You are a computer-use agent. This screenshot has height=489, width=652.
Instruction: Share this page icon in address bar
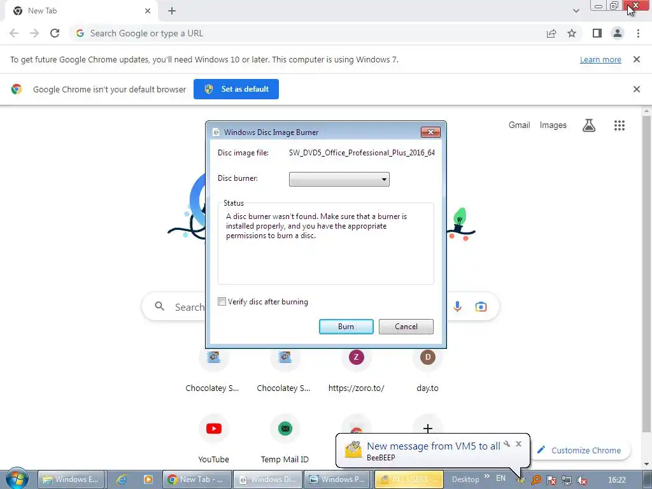point(551,33)
